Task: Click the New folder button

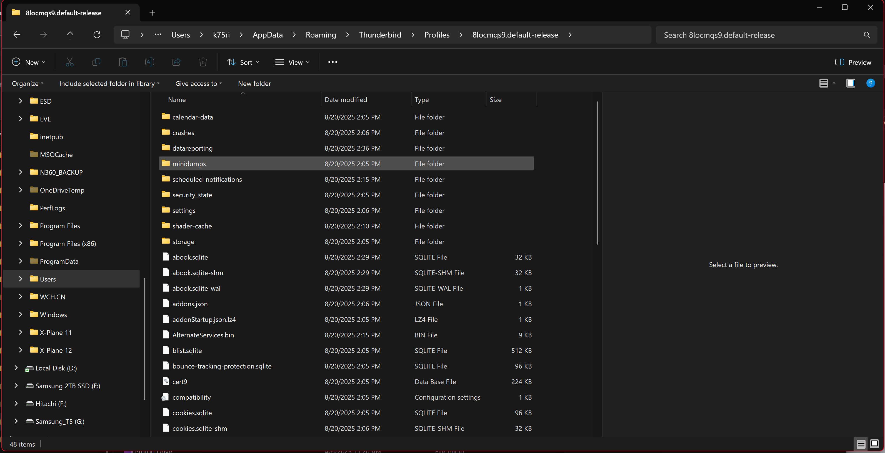Action: pos(254,84)
